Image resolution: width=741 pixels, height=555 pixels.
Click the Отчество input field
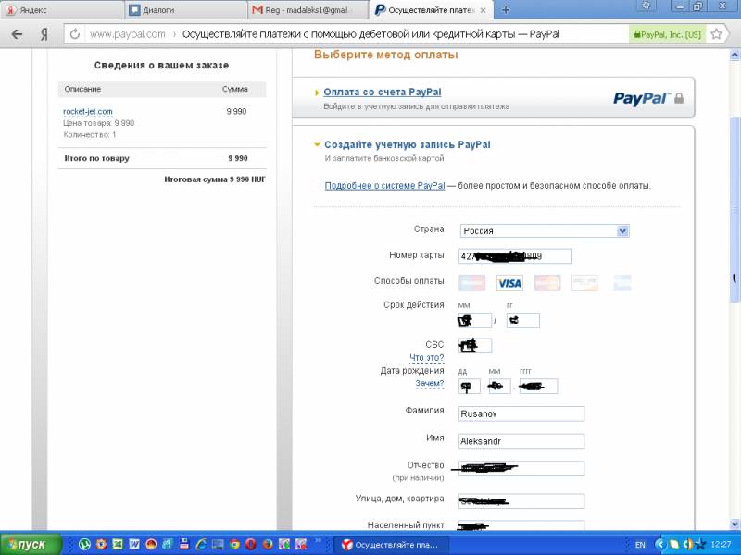click(521, 468)
